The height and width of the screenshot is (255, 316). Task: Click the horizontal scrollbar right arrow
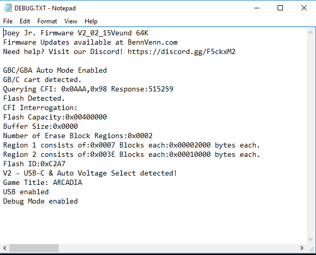tap(301, 248)
